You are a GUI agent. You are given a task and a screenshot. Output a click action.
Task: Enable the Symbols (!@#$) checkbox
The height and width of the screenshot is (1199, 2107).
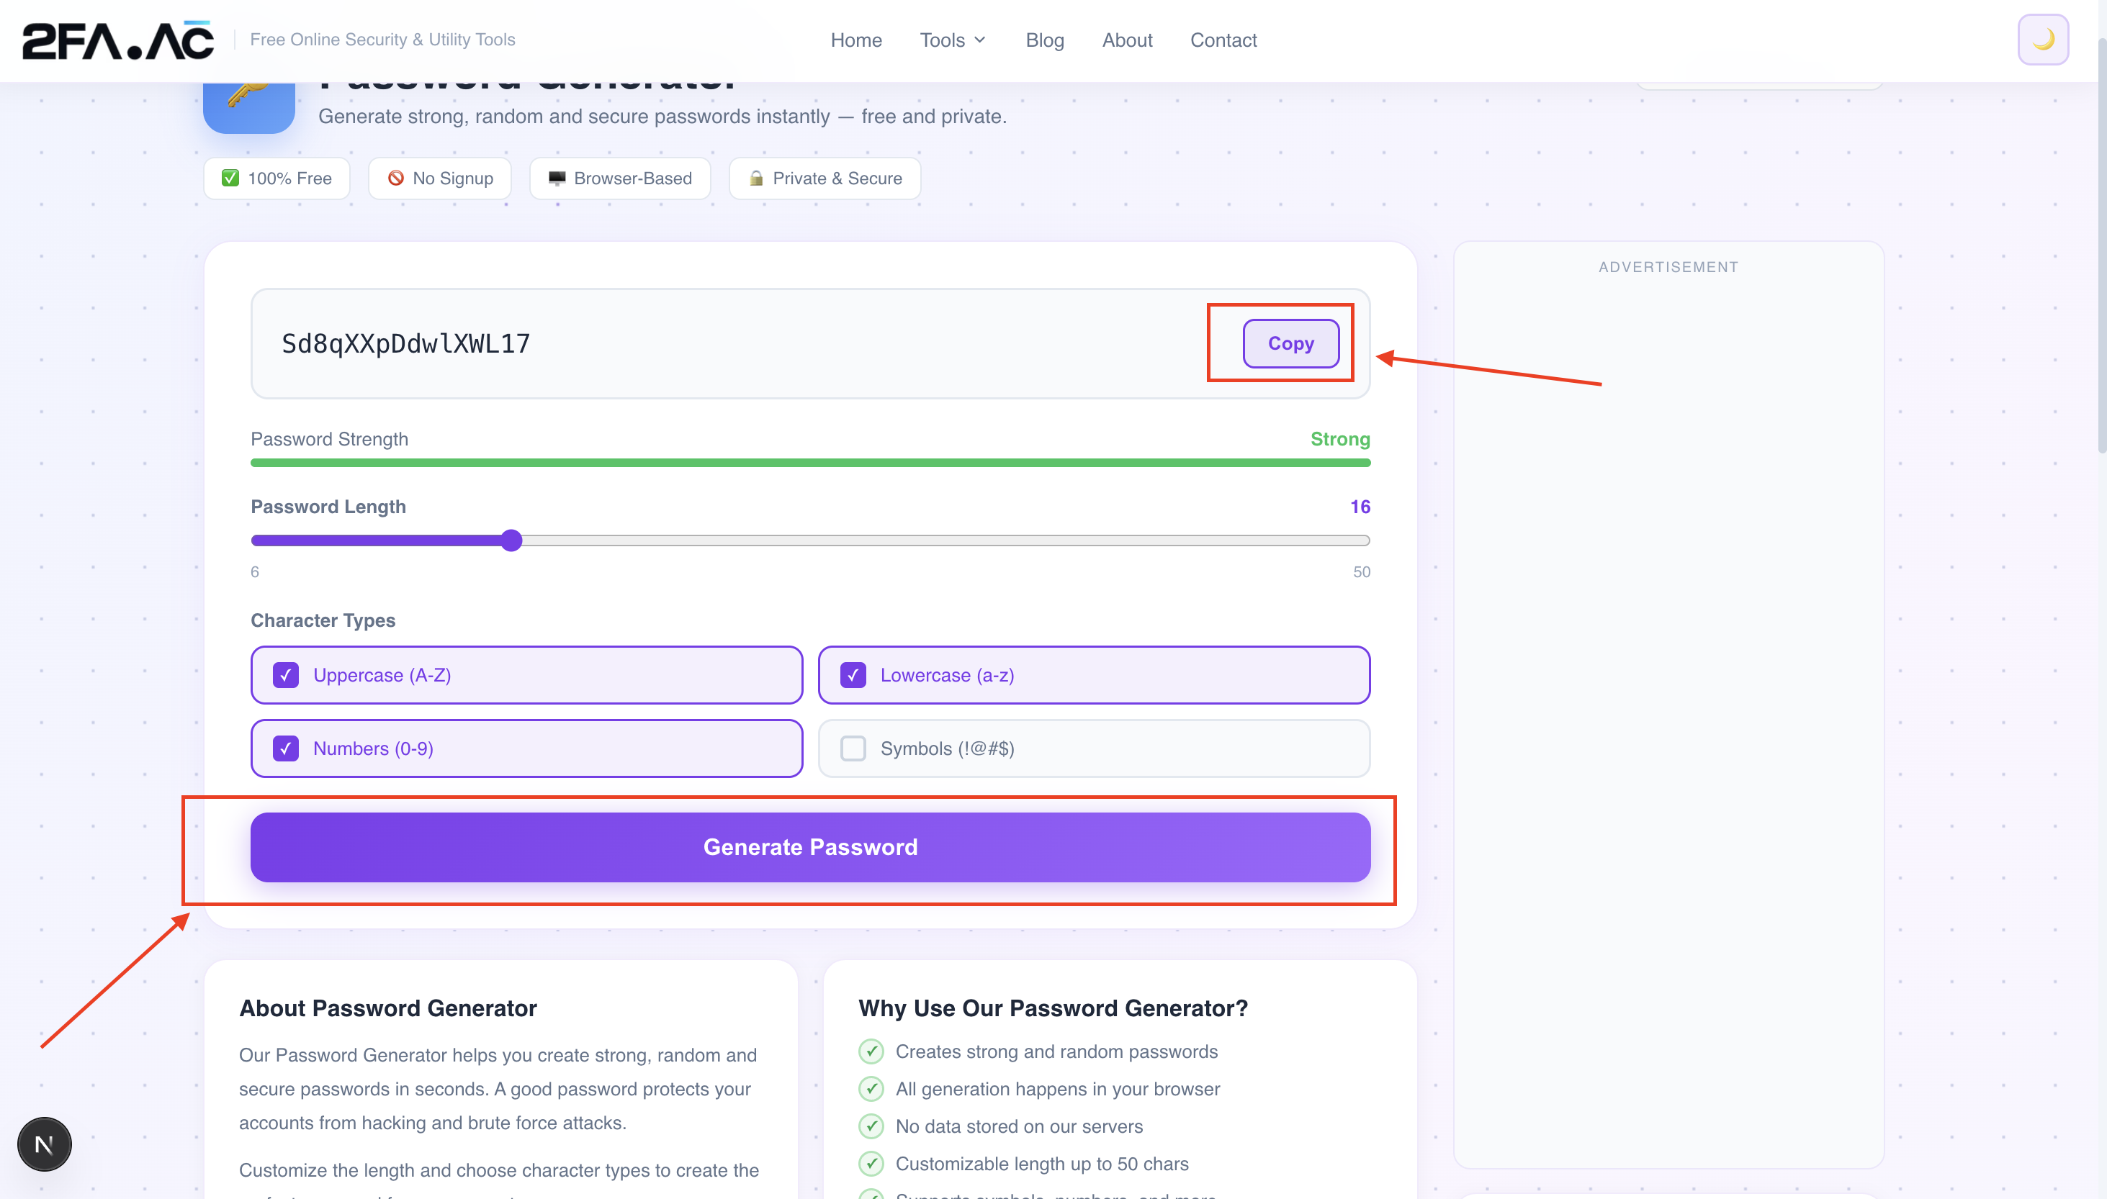tap(853, 748)
